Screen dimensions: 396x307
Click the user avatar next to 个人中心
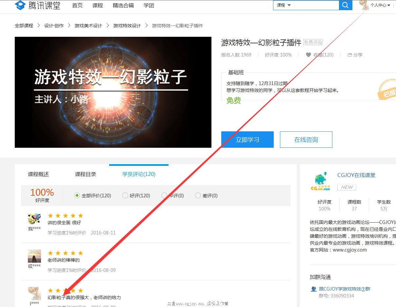tap(364, 5)
